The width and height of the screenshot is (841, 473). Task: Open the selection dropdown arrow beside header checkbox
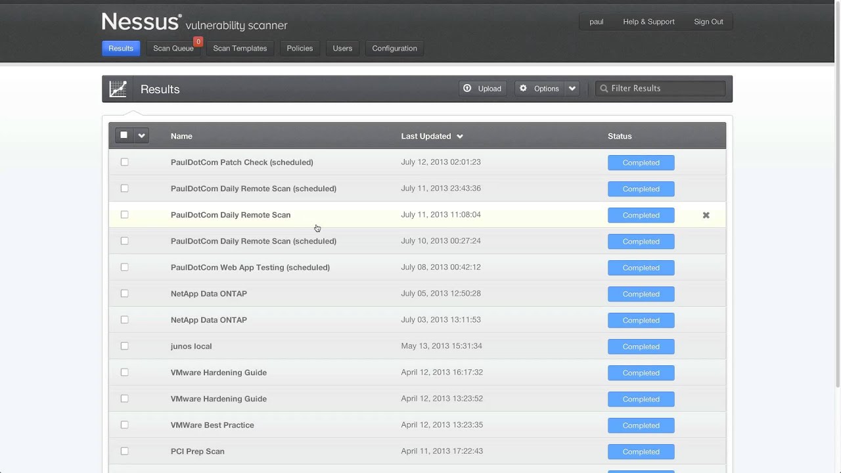point(141,135)
